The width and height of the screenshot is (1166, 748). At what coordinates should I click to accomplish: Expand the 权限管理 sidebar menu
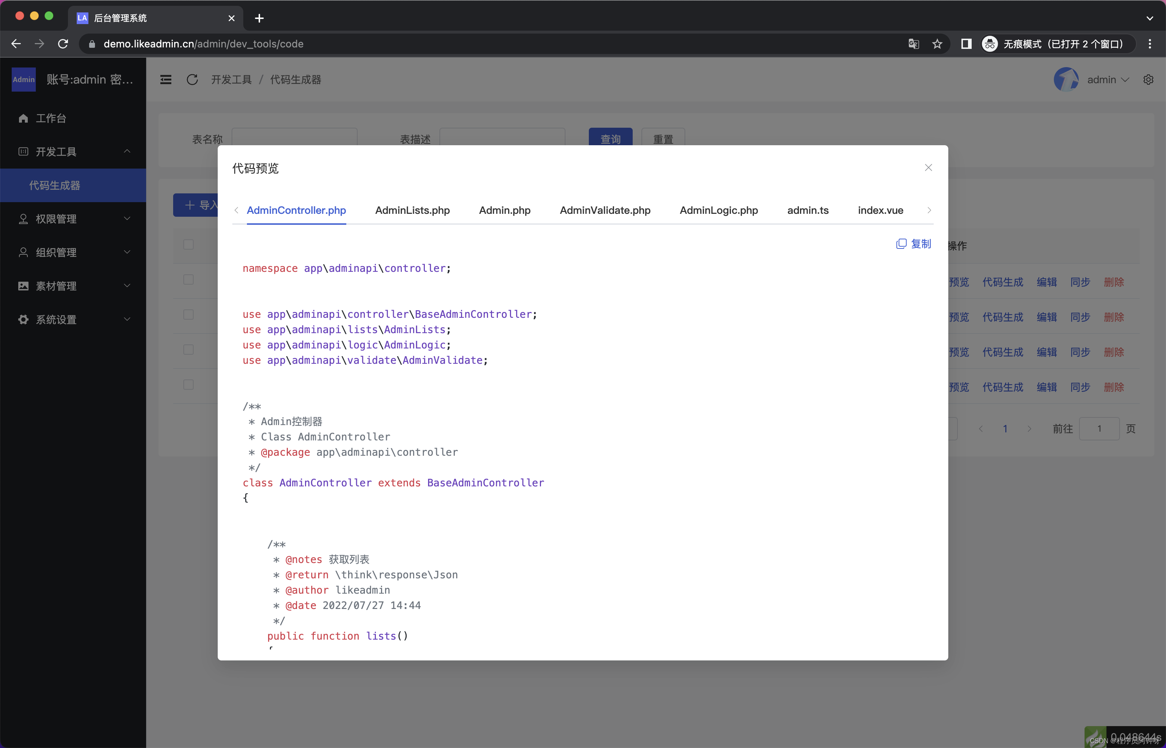pos(73,219)
